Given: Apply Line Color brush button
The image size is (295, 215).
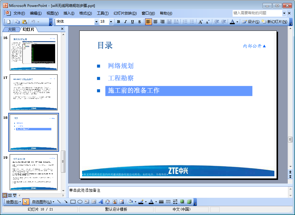Looking at the screenshot, I should tap(141, 202).
